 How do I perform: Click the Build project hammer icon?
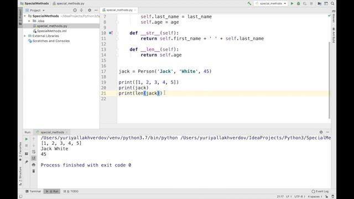[249, 3]
